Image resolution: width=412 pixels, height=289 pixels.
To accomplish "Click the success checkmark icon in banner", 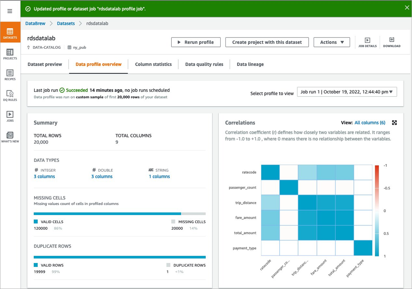I will 28,9.
